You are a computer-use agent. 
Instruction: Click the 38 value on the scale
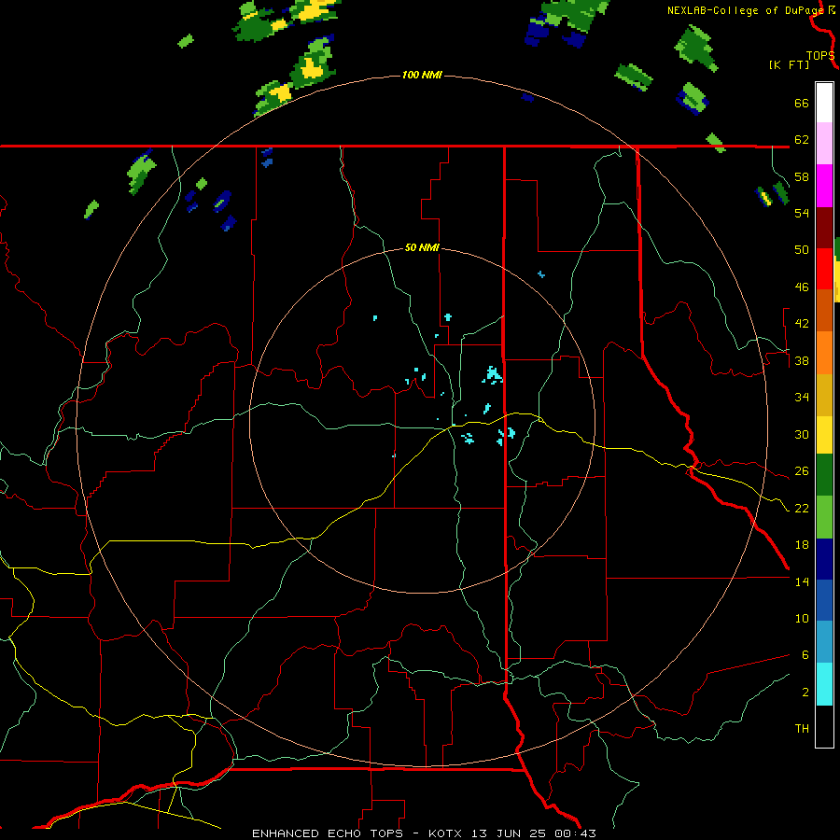802,360
